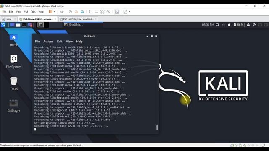This screenshot has height=151, width=269.
Task: Click the 03:31 PM clock
Action: [208, 25]
